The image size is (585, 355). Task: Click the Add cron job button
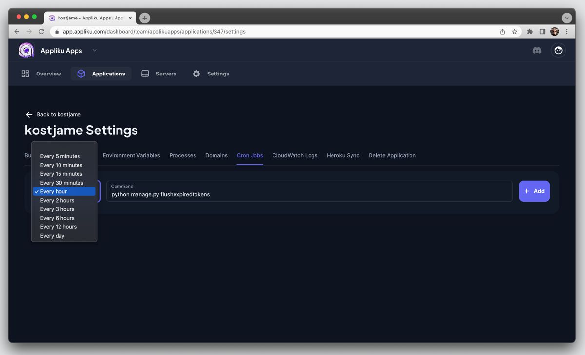point(534,191)
